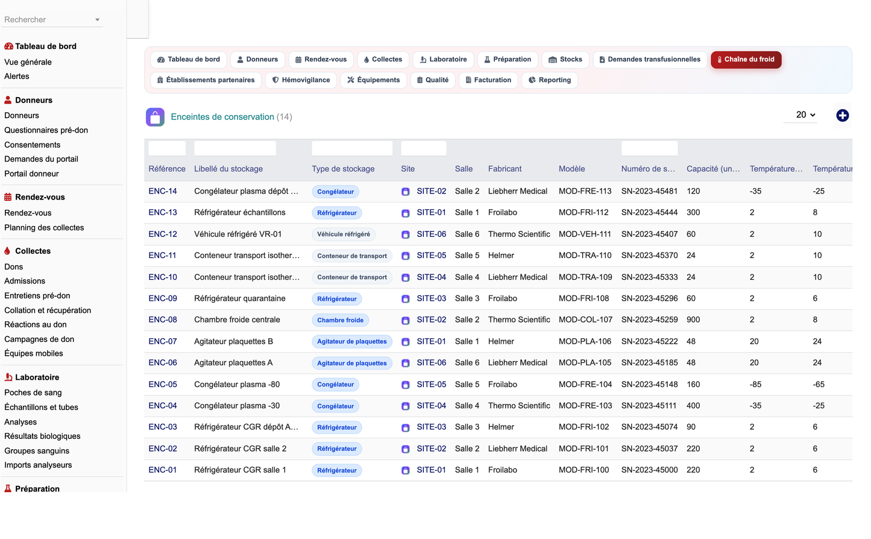871x539 pixels.
Task: Open reference link ENC-08
Action: [x=163, y=320]
